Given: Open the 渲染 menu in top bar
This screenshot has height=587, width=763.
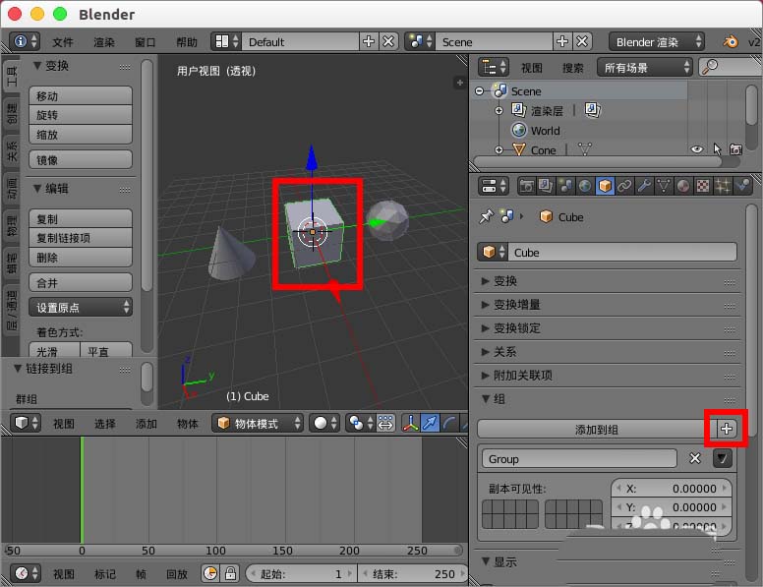Looking at the screenshot, I should click(x=104, y=42).
